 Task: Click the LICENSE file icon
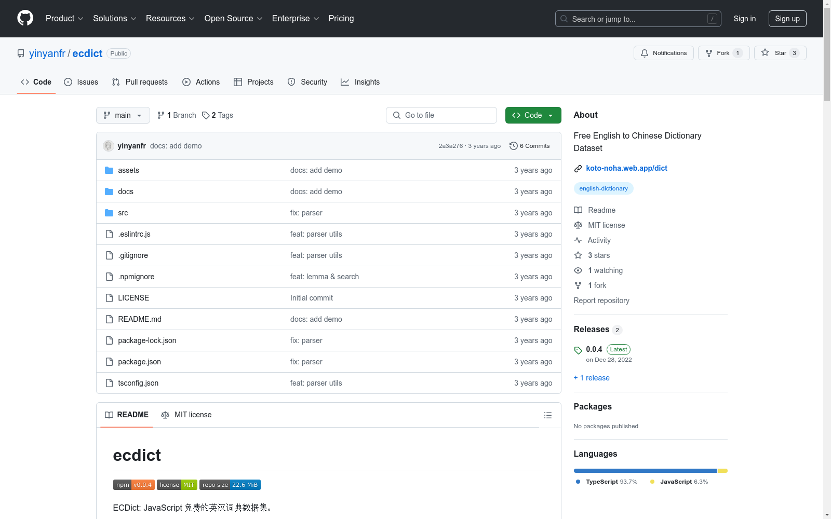coord(109,298)
